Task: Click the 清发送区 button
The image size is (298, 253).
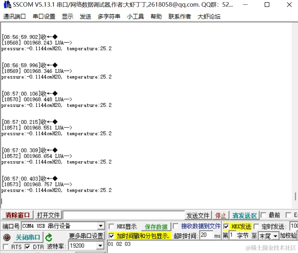Action: click(245, 216)
